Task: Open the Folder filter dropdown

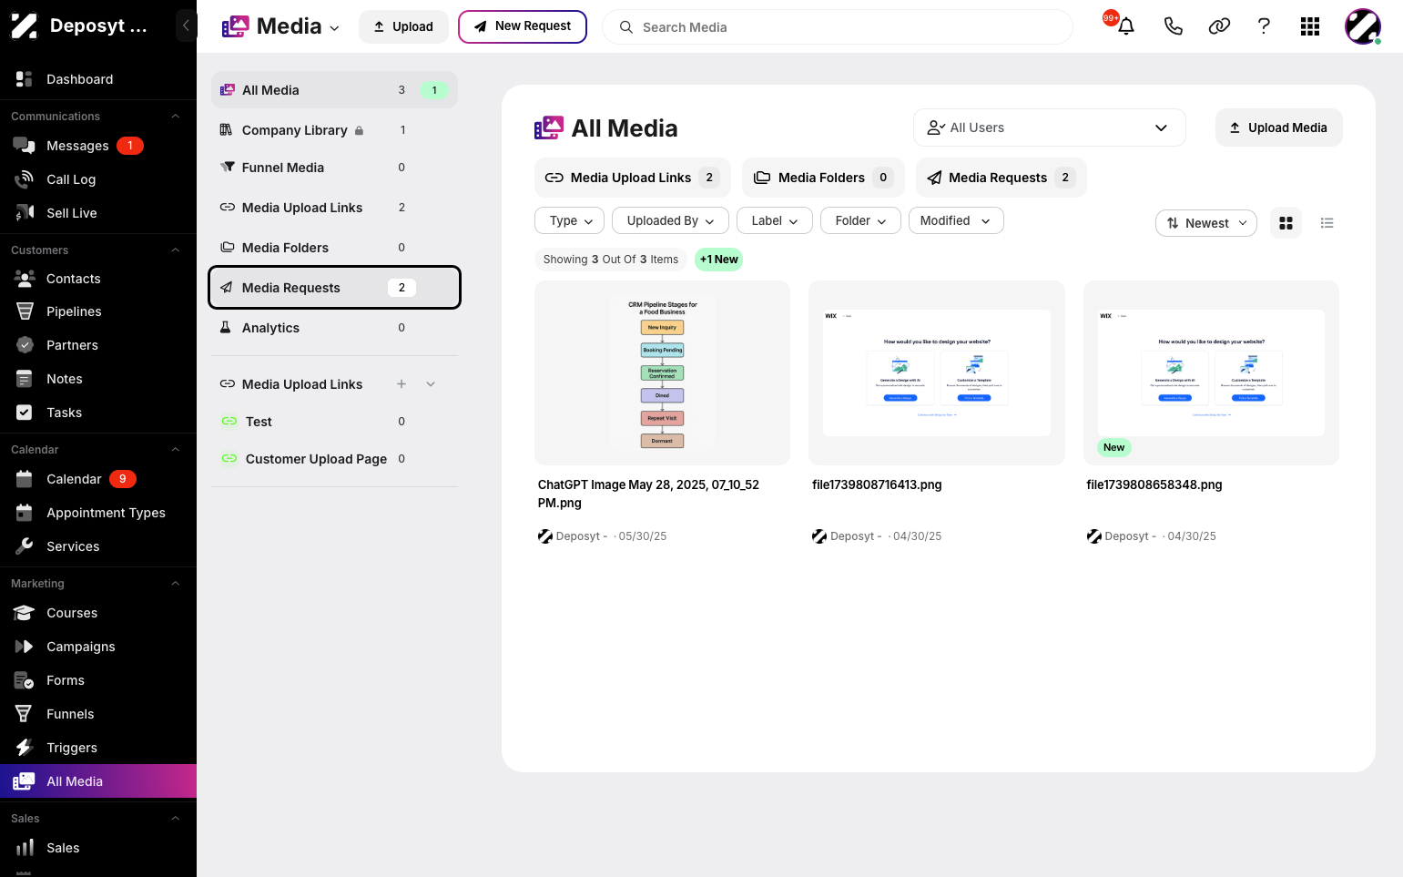Action: tap(860, 220)
